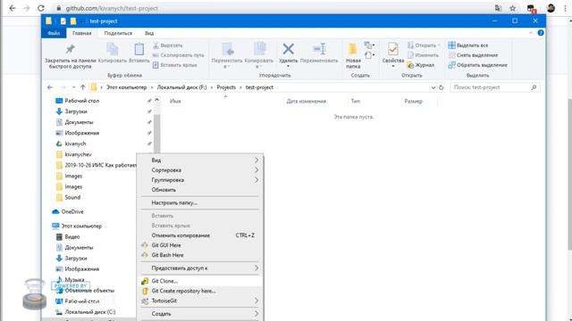Reload page in Chrome browser
Viewport: 572px width, 321px height.
coord(41,8)
